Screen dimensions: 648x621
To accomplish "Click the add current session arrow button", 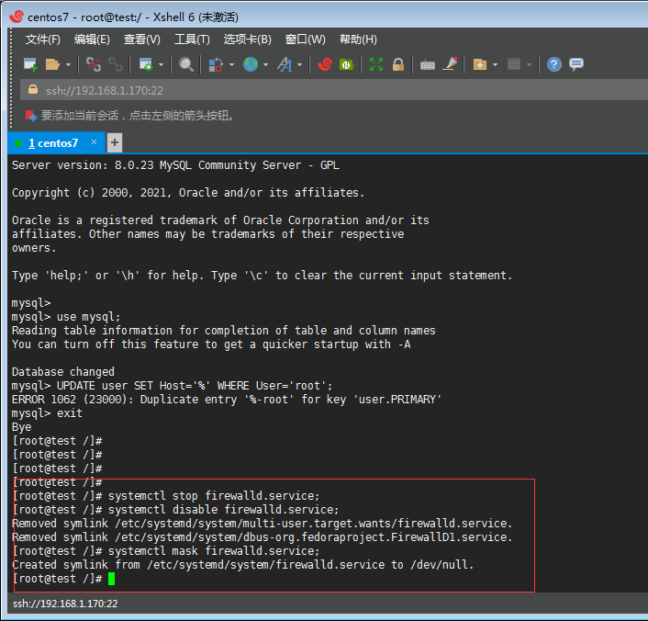I will coord(31,116).
